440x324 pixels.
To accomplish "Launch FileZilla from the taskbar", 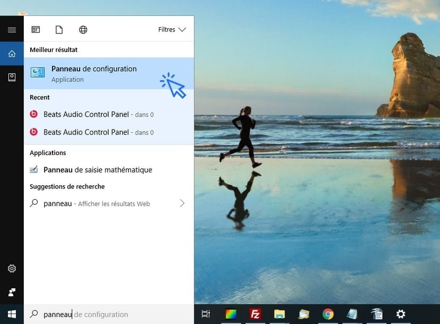I will point(255,314).
